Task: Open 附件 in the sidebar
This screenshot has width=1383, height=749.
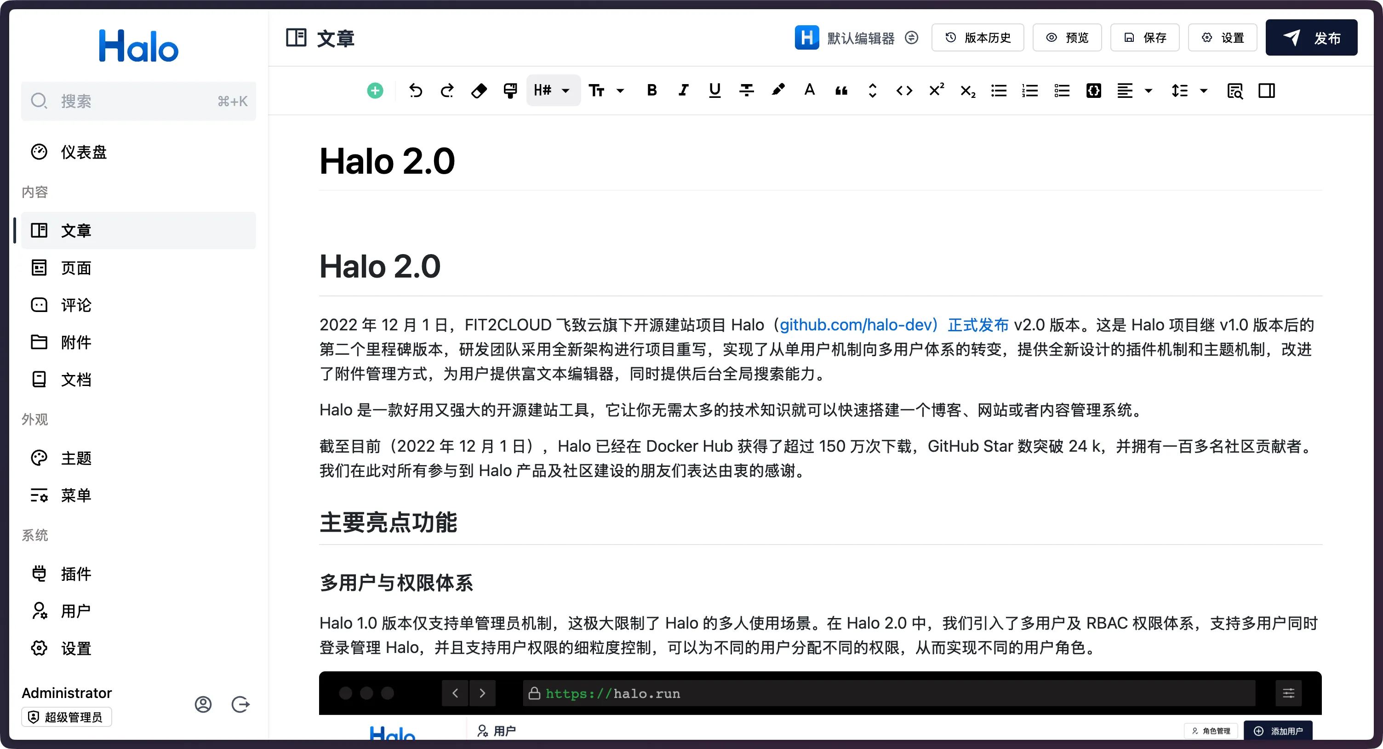Action: pos(76,342)
